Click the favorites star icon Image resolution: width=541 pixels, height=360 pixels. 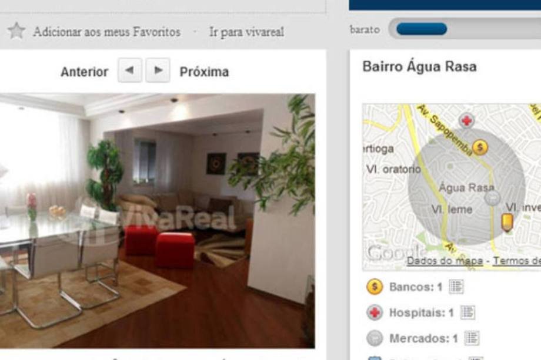16,31
